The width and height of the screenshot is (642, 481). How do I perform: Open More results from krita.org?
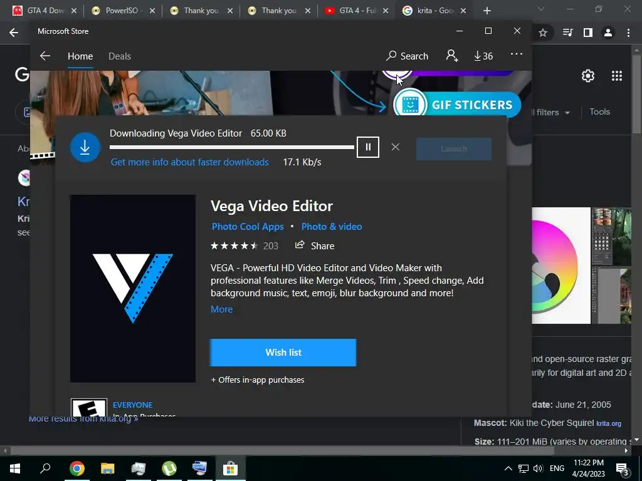coord(83,418)
